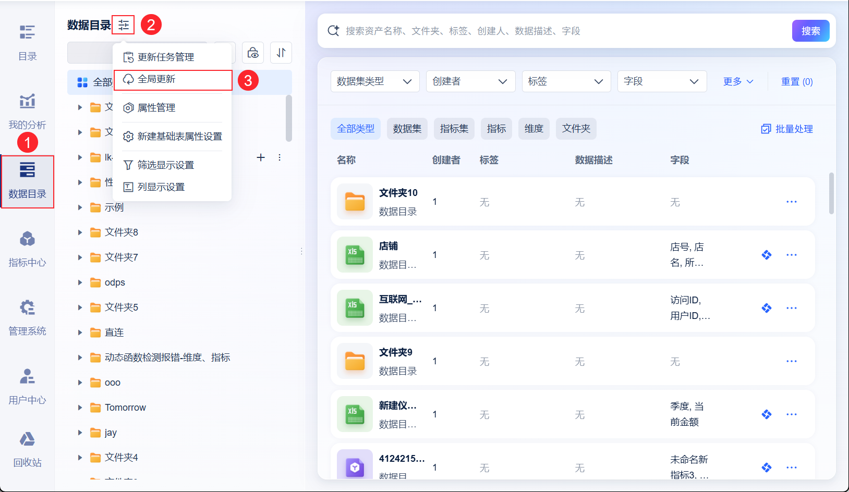Expand the Tomorrow folder
849x492 pixels.
tap(80, 408)
